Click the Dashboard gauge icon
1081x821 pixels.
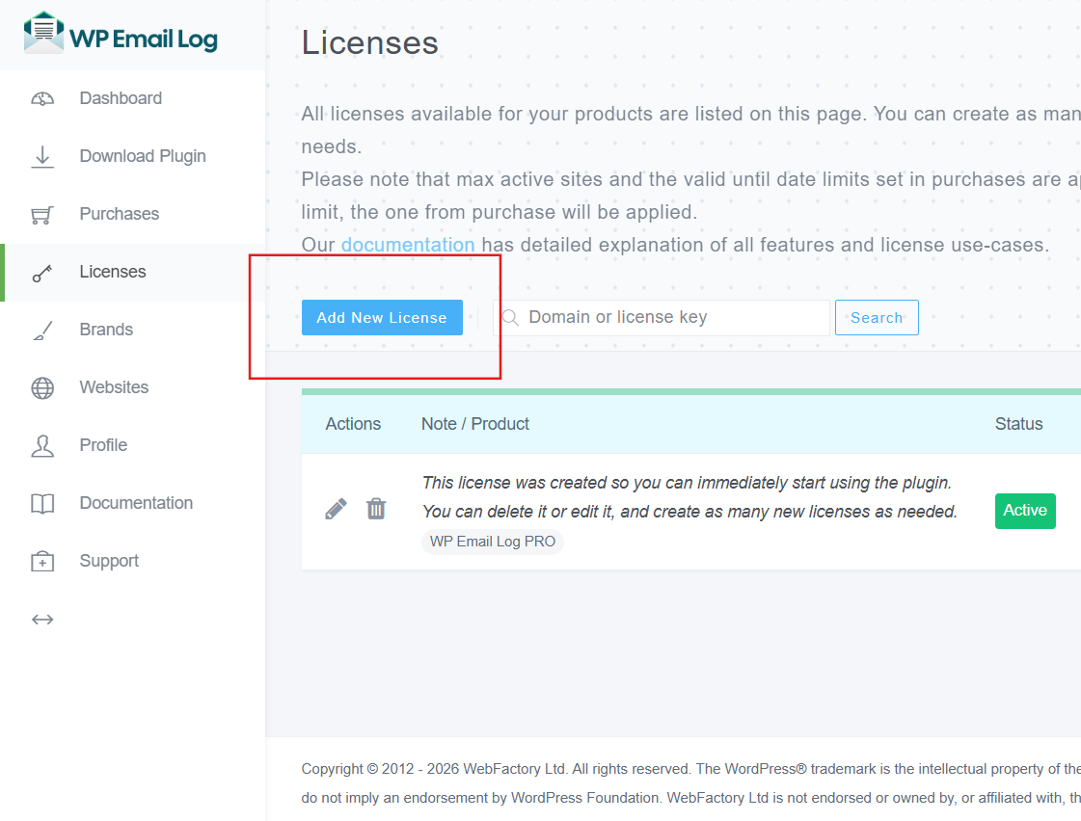(42, 98)
